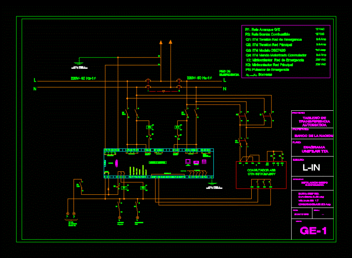Click 'K2: Minicontactor Red Principal' legend line
Screen dimensions: 352x258
click(269, 65)
